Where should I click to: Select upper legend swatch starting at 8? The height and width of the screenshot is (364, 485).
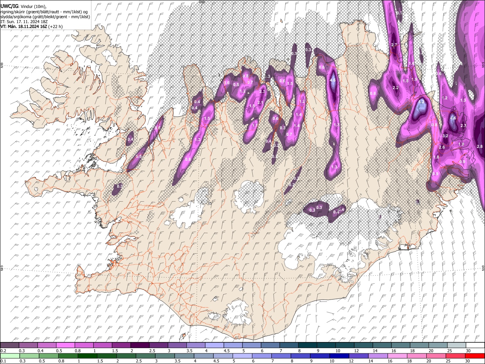coord(307,345)
